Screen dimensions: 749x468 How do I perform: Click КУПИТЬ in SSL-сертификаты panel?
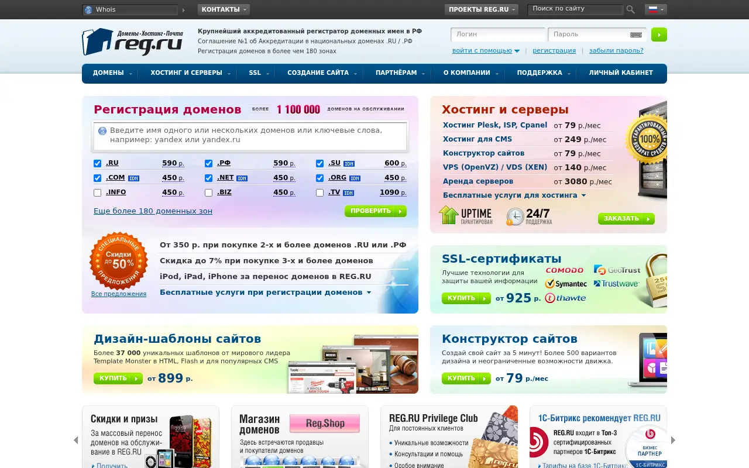pos(466,298)
